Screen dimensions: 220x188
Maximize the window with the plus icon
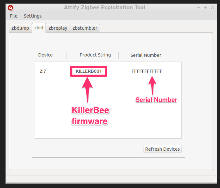coord(205,7)
